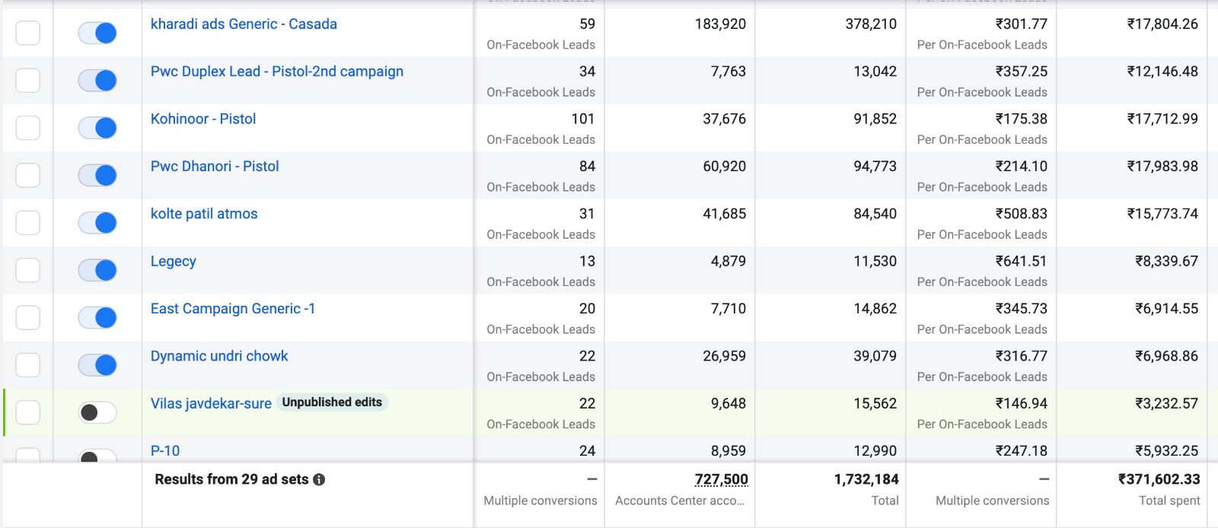Select reach value 183,920
This screenshot has height=528, width=1218.
coord(720,24)
